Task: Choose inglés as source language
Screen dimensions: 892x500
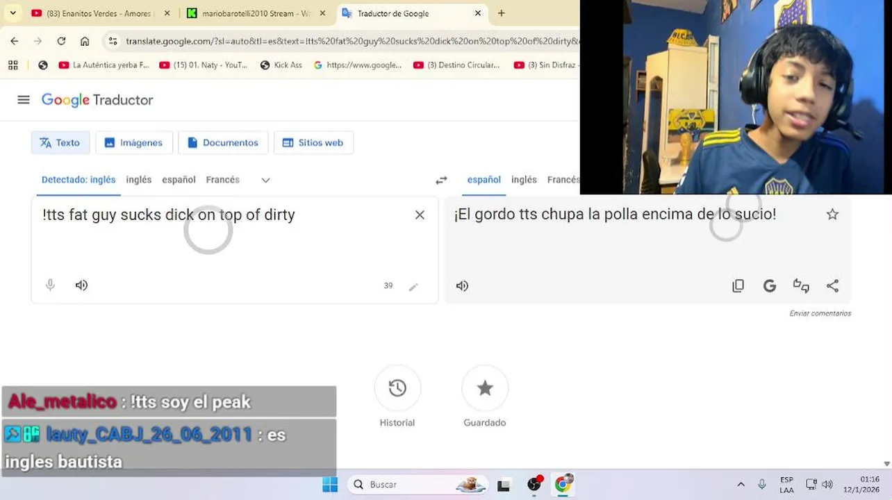Action: click(x=139, y=180)
